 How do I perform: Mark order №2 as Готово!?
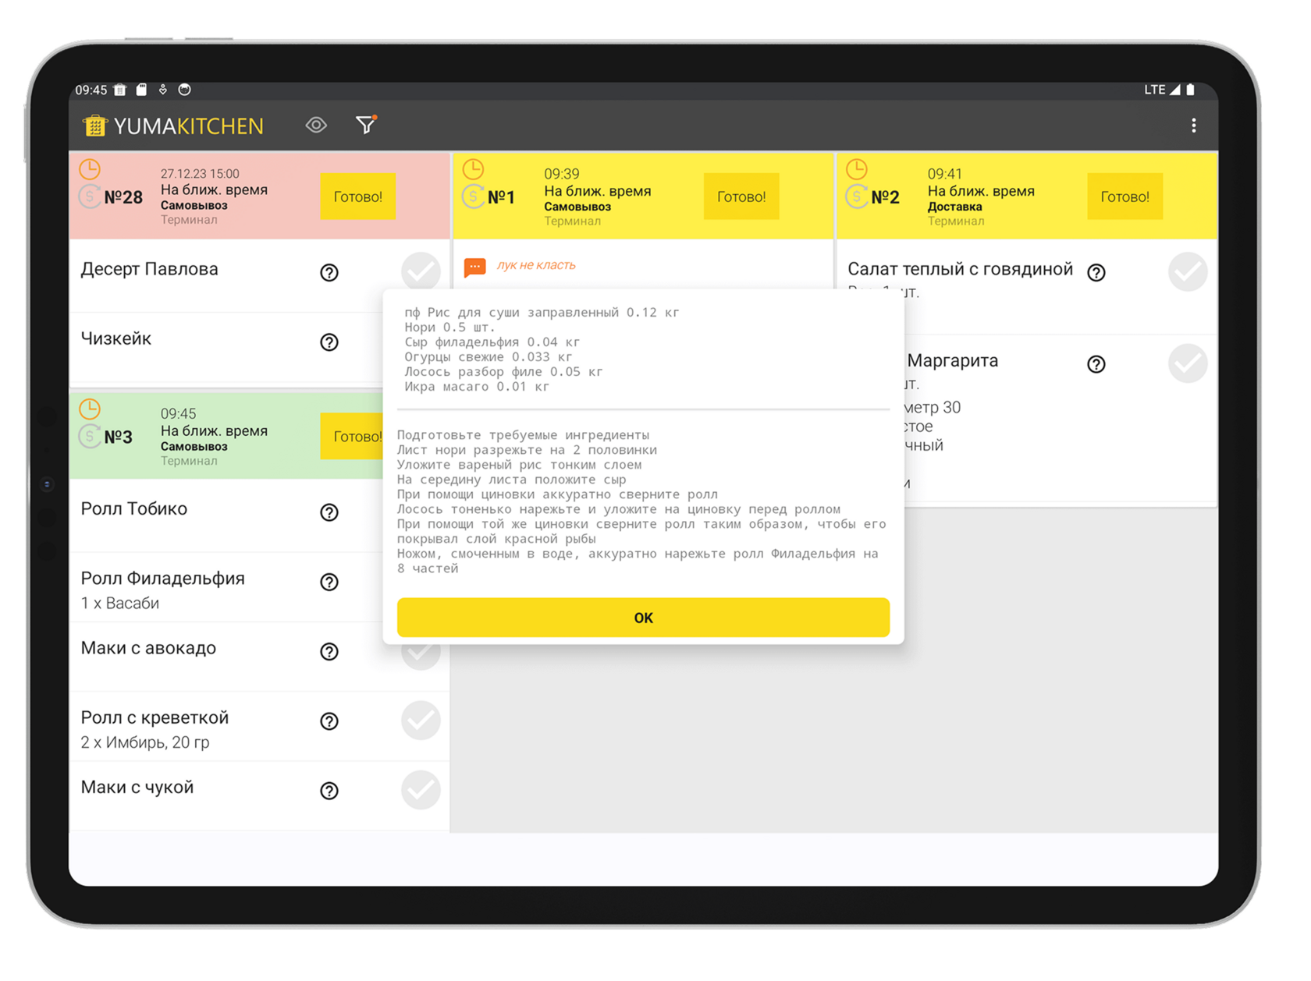[x=1124, y=197]
